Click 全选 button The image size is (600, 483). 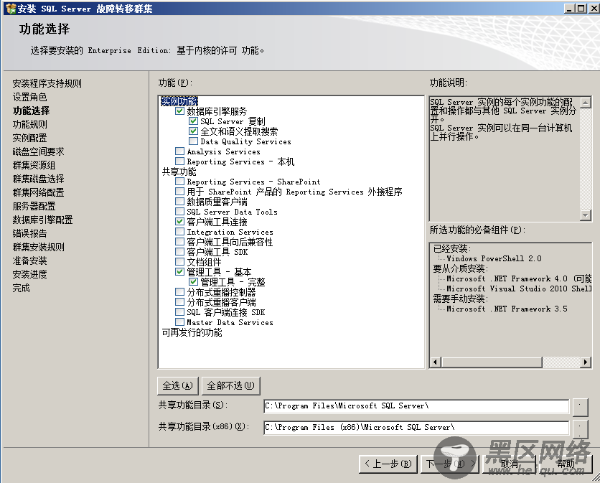[x=178, y=386]
